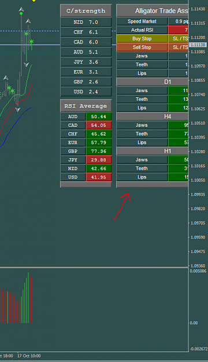Image resolution: width=208 pixels, height=362 pixels.
Task: Click the Teeth label in H4 section
Action: [142, 134]
